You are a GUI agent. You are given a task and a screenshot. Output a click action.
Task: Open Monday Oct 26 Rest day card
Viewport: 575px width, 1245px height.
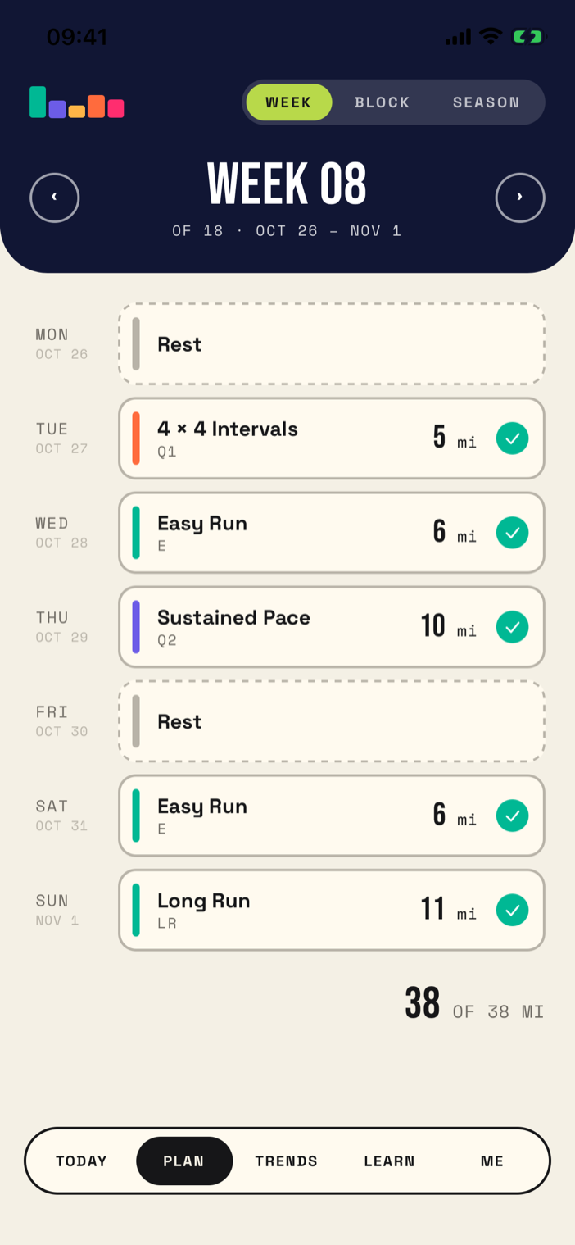332,344
